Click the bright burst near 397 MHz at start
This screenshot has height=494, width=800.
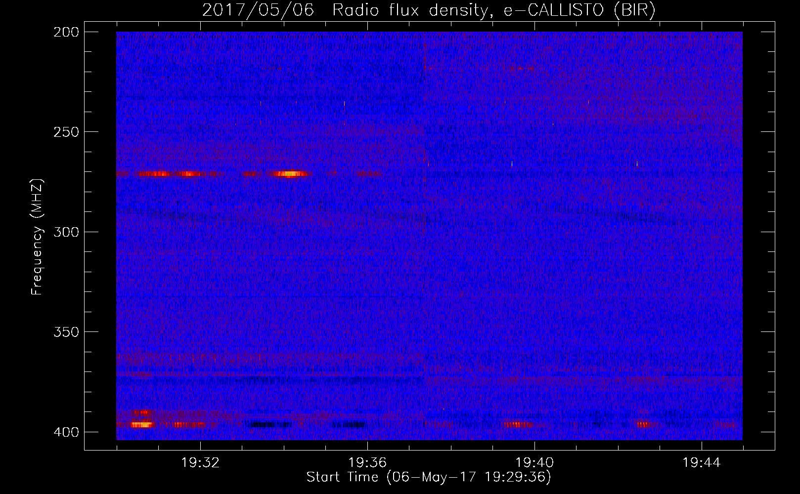point(142,424)
